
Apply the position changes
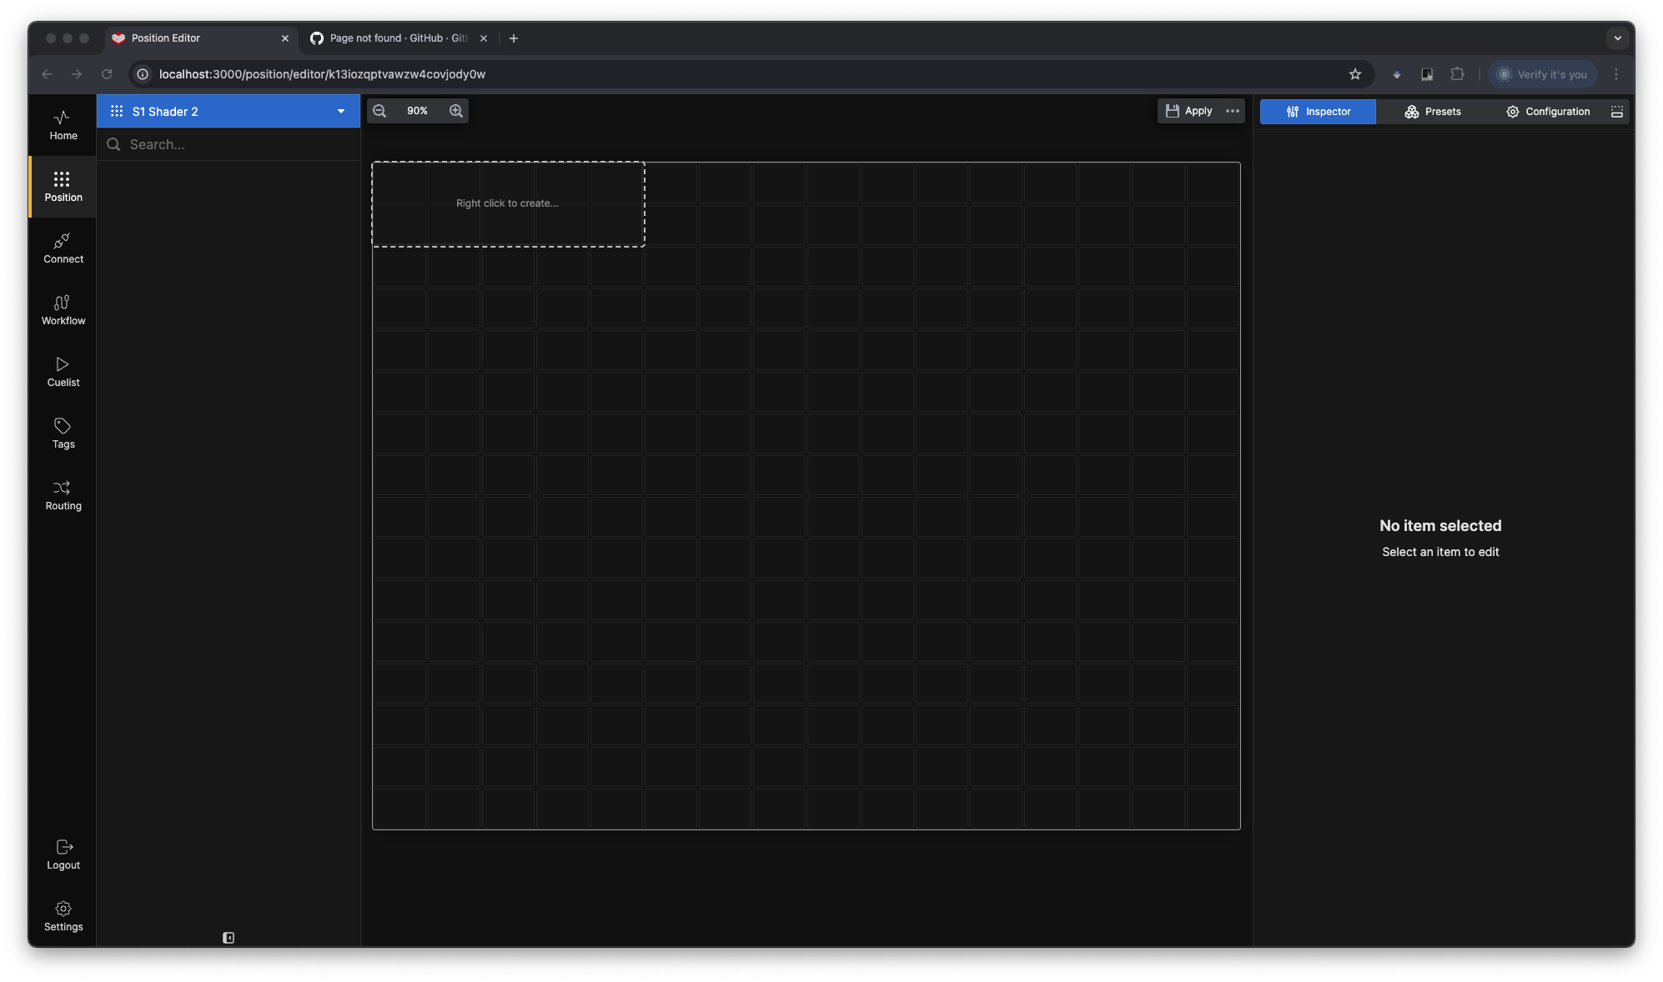(1188, 111)
